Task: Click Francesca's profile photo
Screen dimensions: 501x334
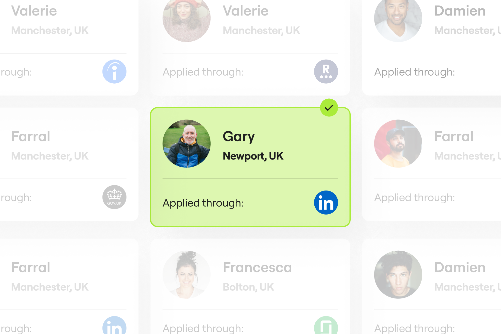Action: point(186,275)
